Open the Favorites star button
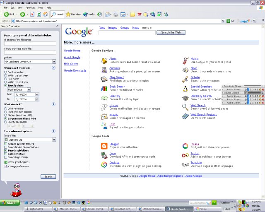 point(73,14)
